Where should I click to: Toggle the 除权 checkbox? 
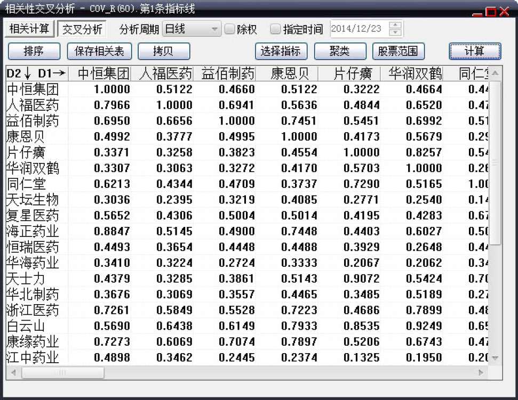pyautogui.click(x=229, y=29)
